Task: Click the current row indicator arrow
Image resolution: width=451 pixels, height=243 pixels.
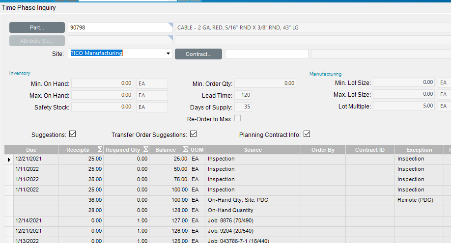Action: pos(9,160)
